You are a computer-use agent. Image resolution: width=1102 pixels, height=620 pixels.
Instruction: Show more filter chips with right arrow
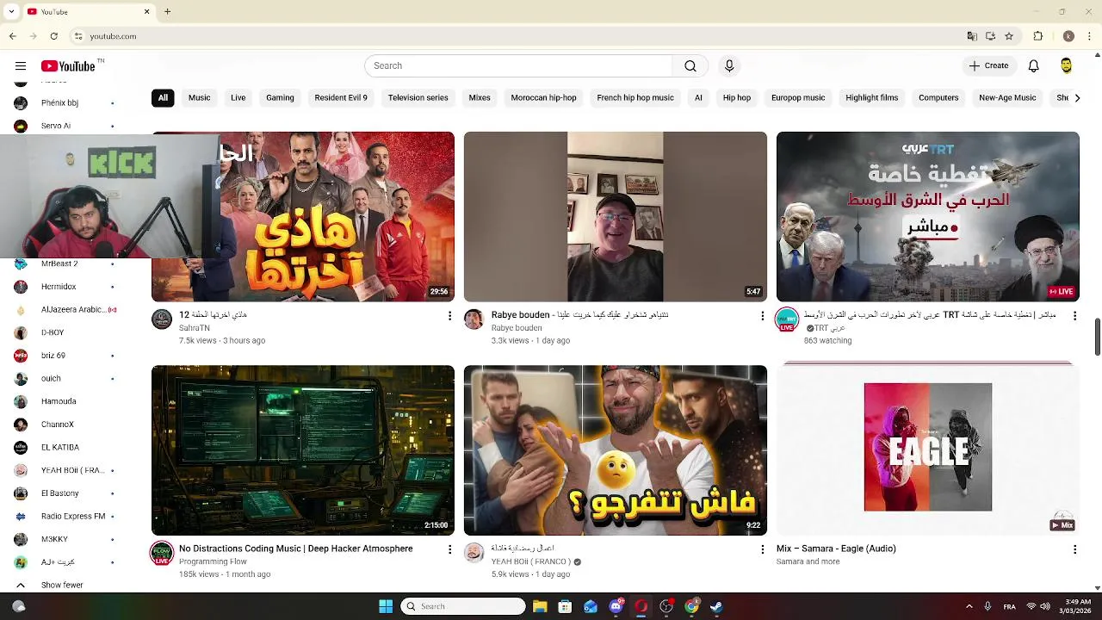pyautogui.click(x=1076, y=98)
